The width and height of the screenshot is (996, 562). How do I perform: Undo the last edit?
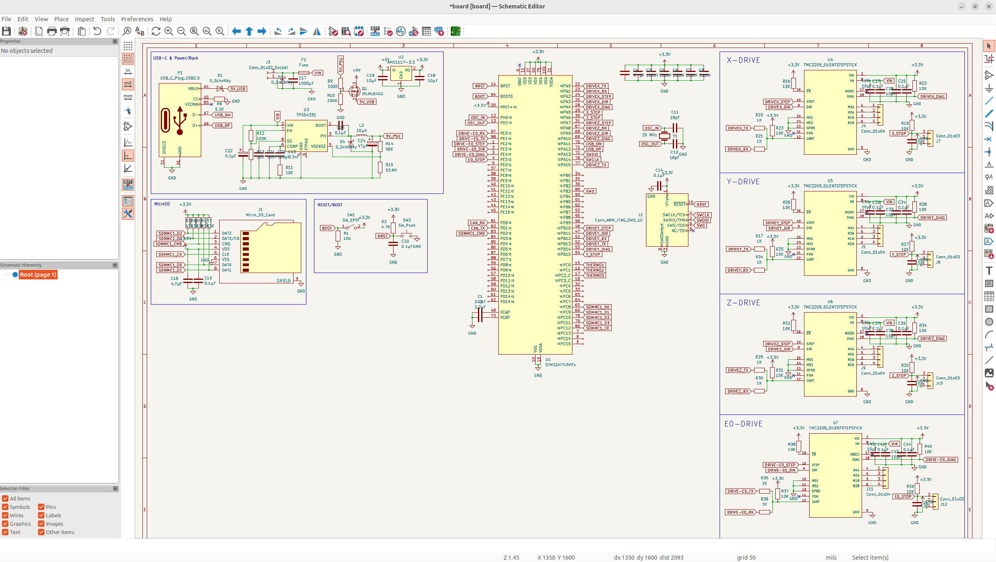(x=96, y=31)
